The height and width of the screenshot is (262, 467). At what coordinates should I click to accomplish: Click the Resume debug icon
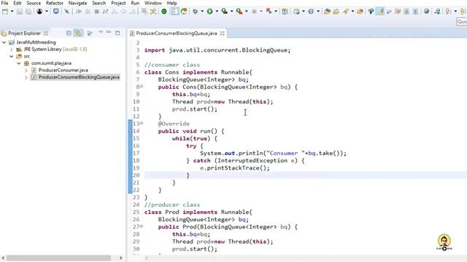coord(79,12)
